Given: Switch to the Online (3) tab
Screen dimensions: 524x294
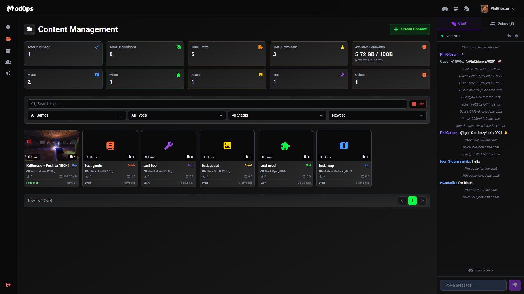Looking at the screenshot, I should [x=502, y=24].
